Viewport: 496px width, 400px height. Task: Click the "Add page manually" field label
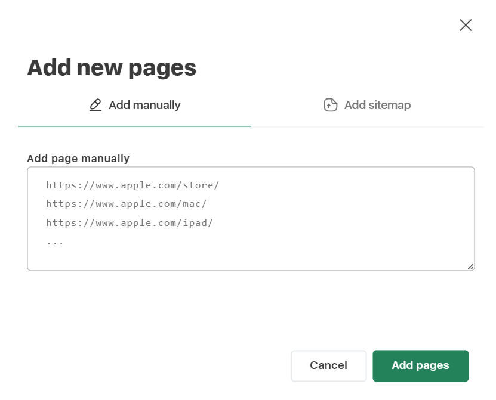coord(78,159)
